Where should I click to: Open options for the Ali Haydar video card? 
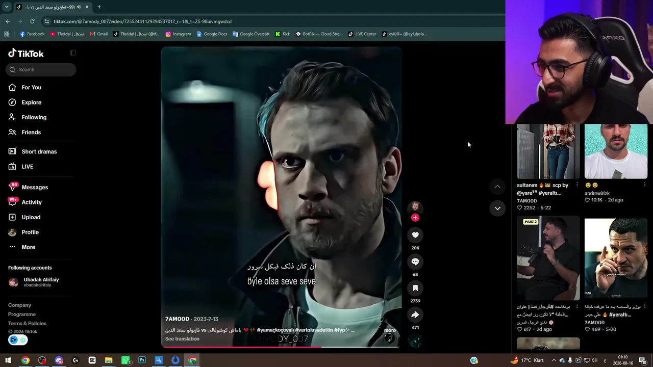click(645, 306)
